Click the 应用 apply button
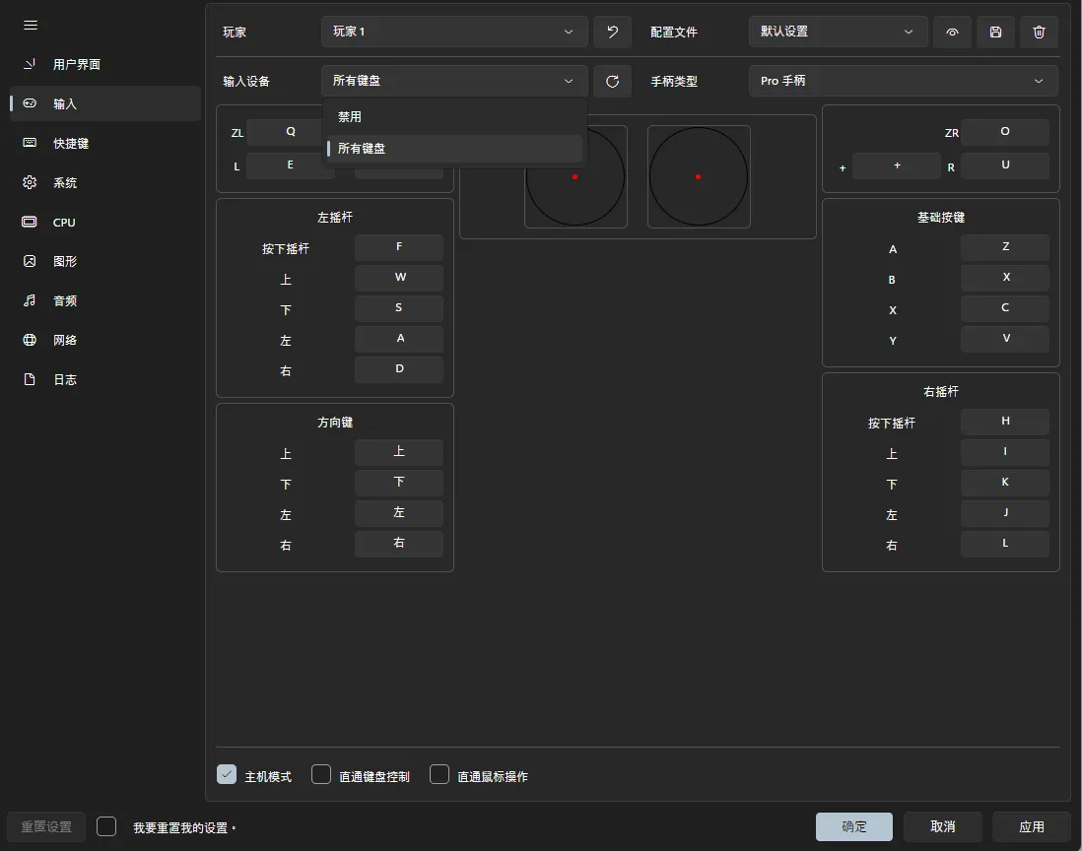The height and width of the screenshot is (851, 1082). [x=1032, y=826]
